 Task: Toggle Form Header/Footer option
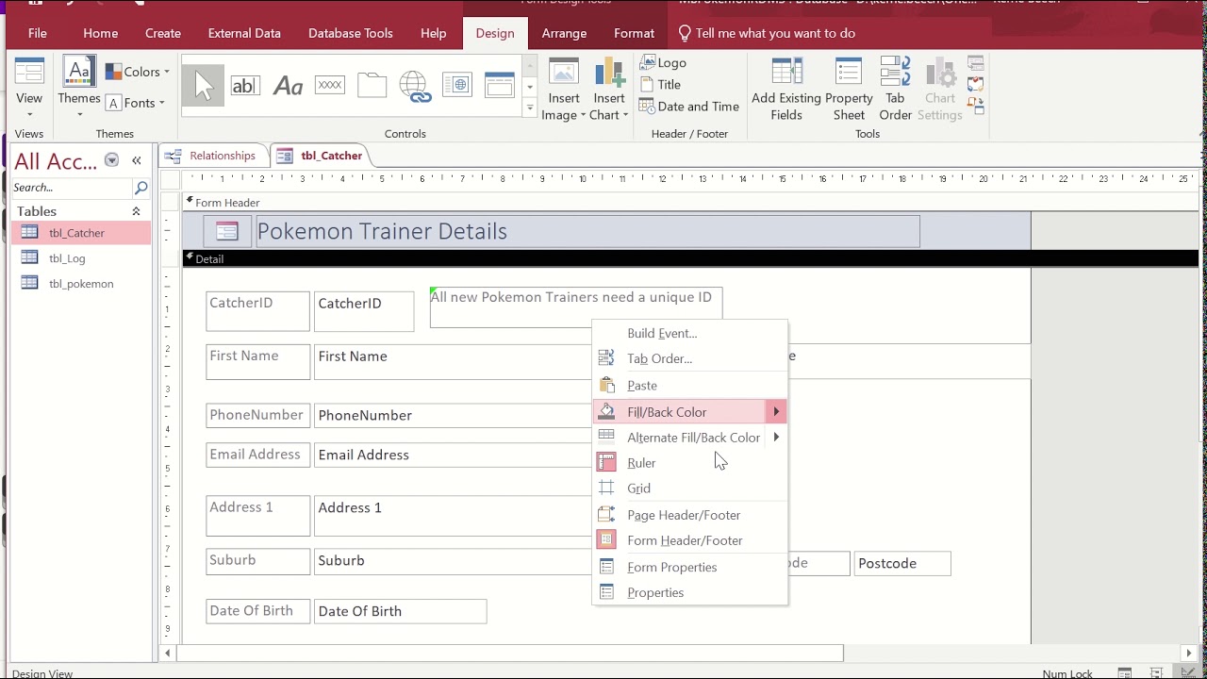click(x=689, y=540)
